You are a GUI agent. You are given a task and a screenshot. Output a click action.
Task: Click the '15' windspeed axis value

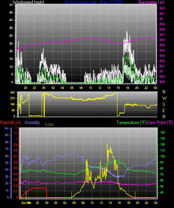tap(11, 59)
